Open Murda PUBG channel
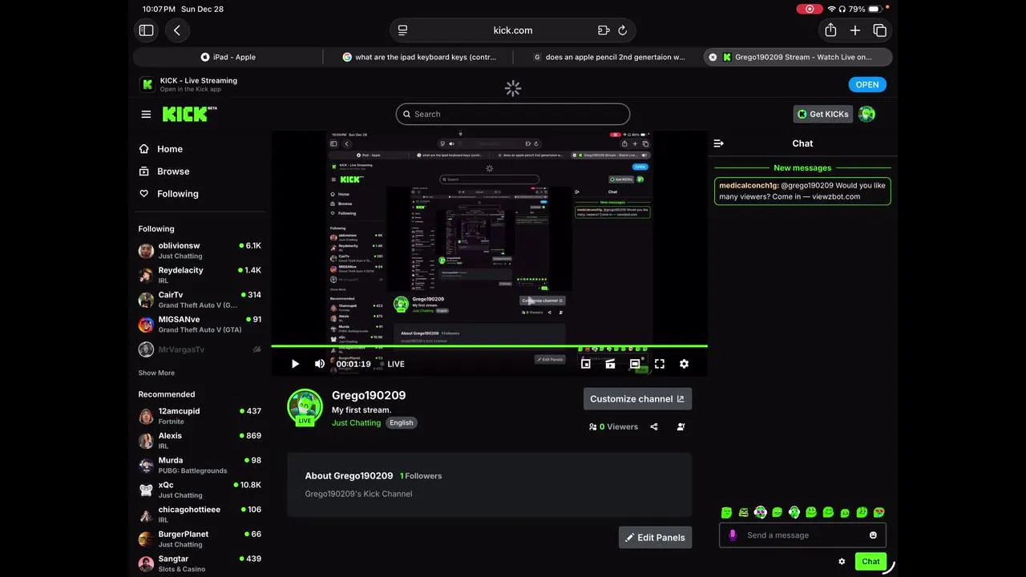Viewport: 1026px width, 577px height. point(200,466)
